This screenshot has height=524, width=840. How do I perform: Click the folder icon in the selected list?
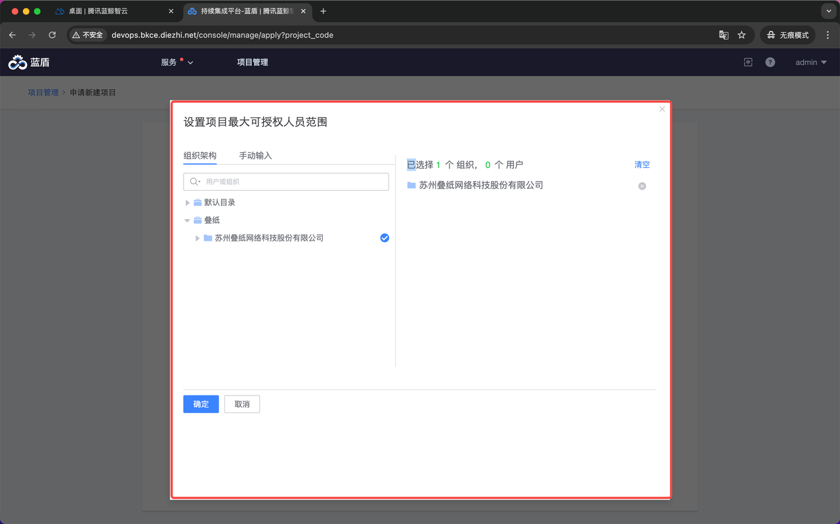click(411, 186)
